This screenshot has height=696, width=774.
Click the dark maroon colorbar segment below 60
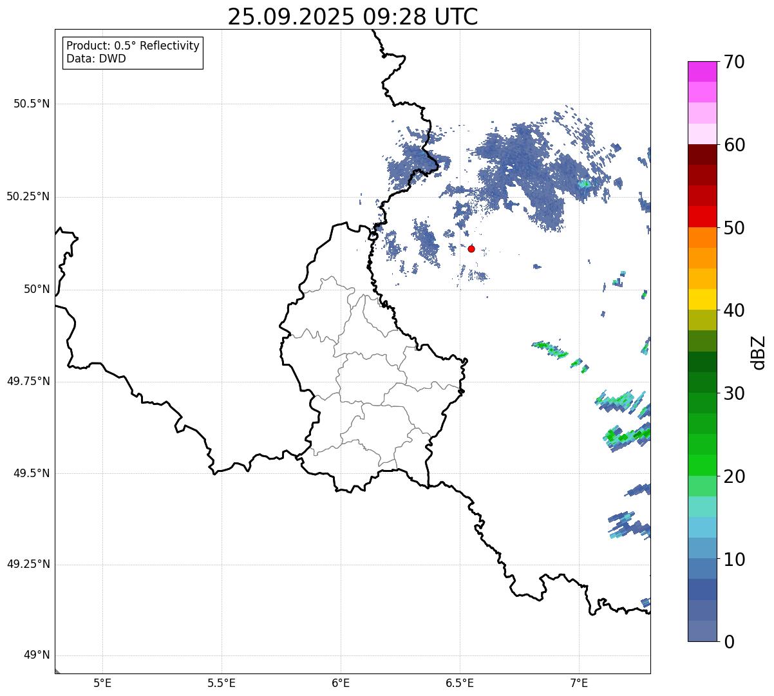702,155
